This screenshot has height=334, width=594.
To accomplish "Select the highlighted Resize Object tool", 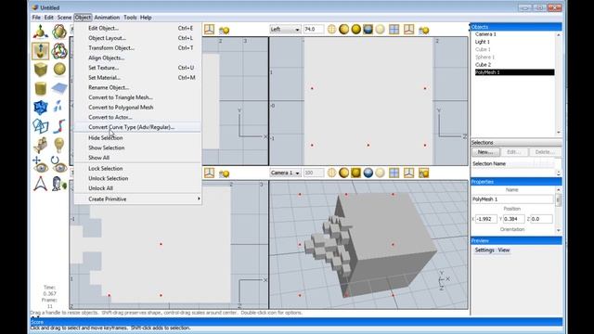I will [41, 51].
